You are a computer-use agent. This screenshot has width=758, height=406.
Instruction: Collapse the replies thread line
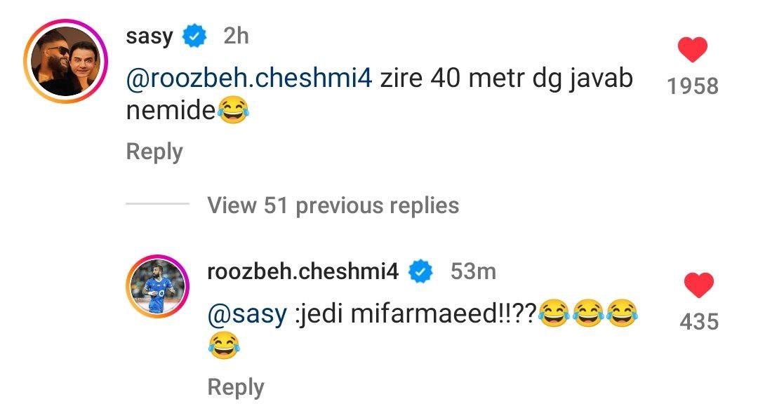[156, 204]
